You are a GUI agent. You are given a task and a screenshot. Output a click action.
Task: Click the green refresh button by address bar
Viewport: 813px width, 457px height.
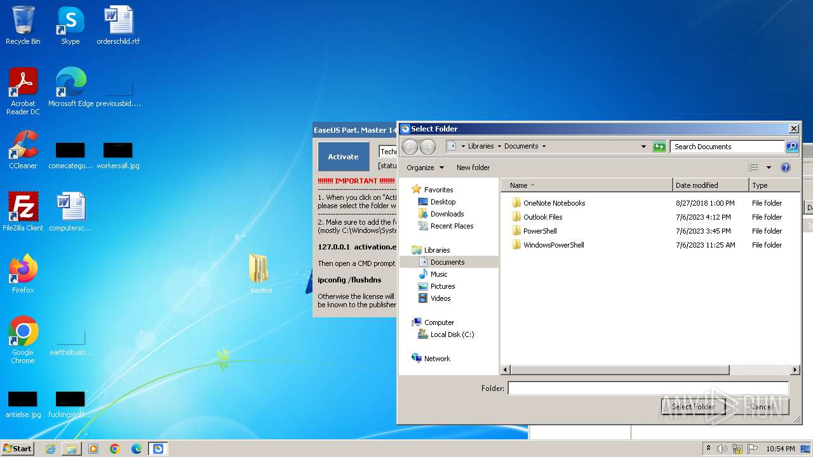[659, 147]
